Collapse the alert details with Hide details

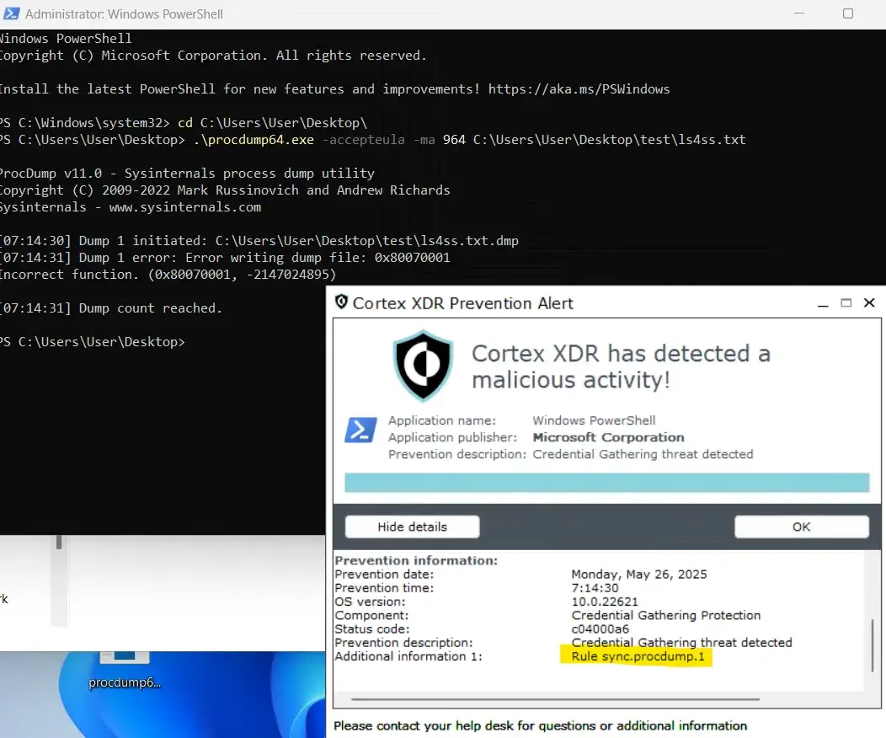coord(411,526)
